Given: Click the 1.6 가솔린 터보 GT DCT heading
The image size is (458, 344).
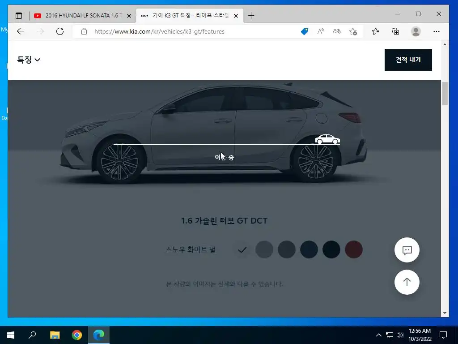Looking at the screenshot, I should coord(224,221).
